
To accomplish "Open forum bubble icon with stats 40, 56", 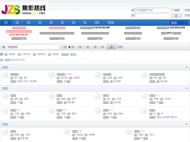I will (145, 75).
